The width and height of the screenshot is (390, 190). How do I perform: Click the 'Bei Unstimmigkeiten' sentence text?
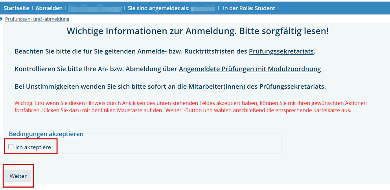pos(170,86)
